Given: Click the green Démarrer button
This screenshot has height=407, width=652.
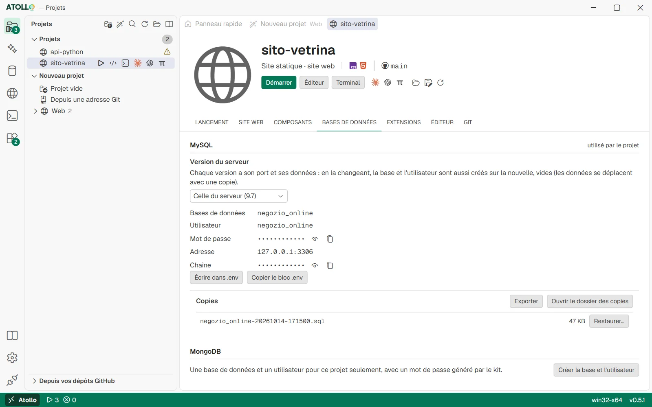Looking at the screenshot, I should click(x=279, y=83).
